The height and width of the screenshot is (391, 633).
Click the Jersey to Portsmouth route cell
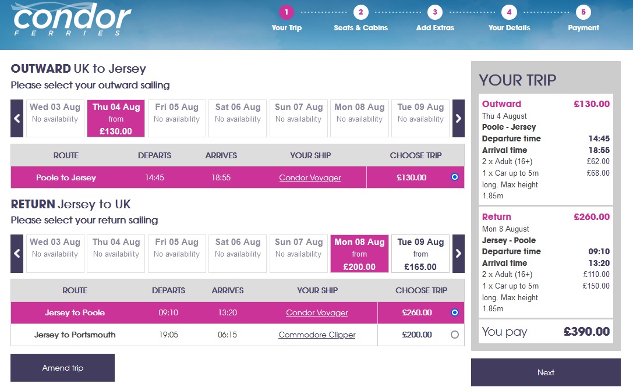pyautogui.click(x=75, y=335)
